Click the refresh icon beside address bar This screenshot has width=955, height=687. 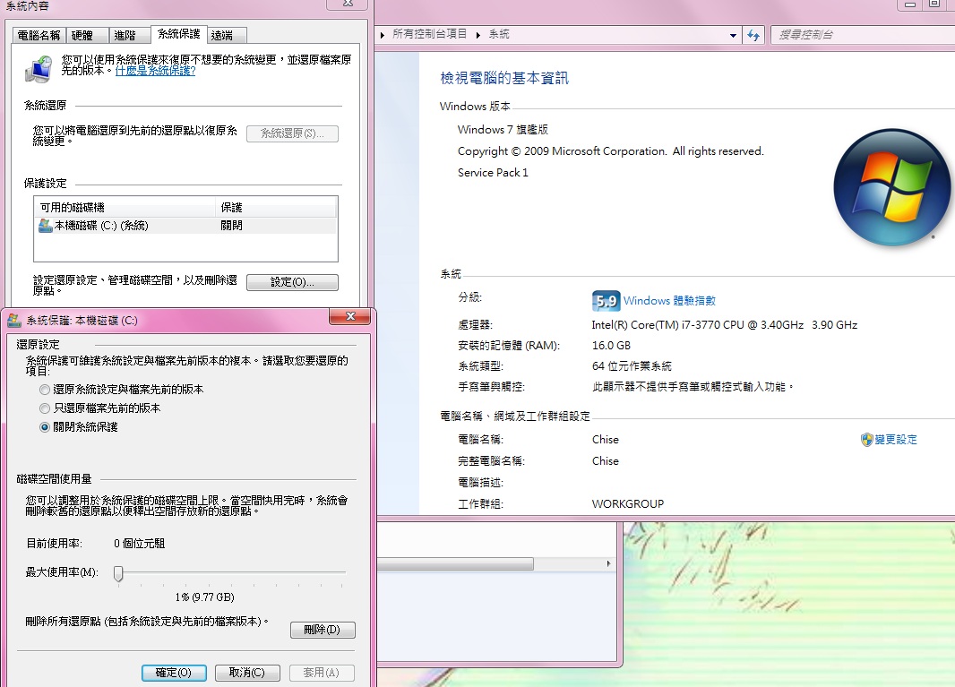coord(753,35)
